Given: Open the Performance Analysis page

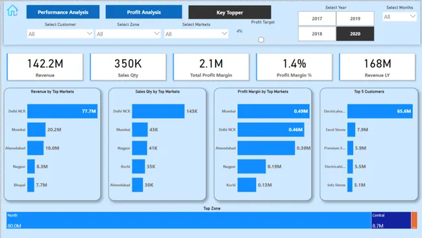Looking at the screenshot, I should click(x=63, y=12).
